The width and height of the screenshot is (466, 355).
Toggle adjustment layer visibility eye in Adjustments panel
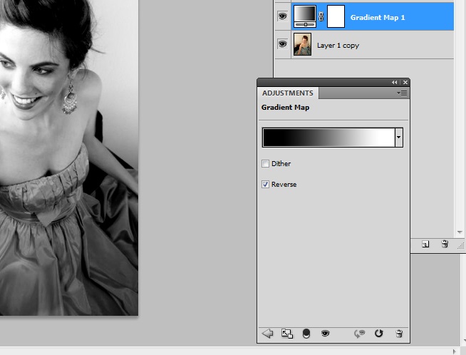point(325,333)
